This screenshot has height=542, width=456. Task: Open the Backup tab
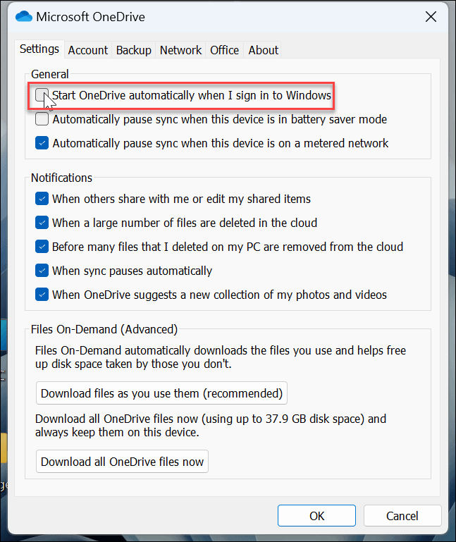pos(133,51)
